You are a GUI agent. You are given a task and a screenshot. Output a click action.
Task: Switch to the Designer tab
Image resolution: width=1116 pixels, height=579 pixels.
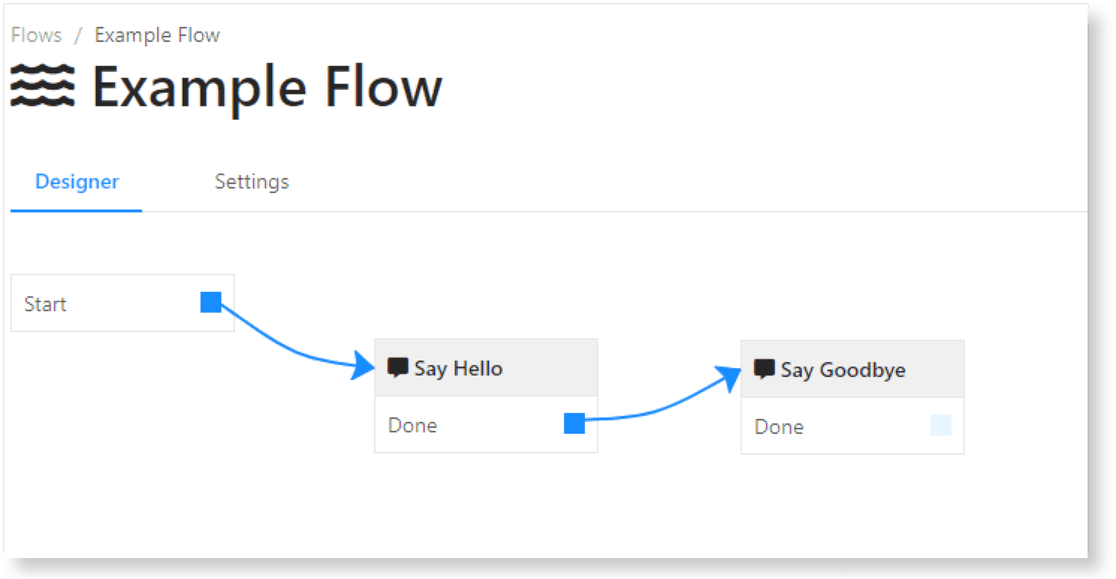click(77, 182)
